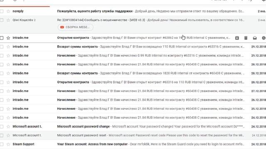Select the Microsoft account password reset email checkbox

[2, 135]
